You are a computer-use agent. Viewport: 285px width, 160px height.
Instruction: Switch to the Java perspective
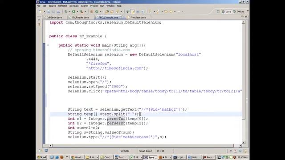coord(226,12)
